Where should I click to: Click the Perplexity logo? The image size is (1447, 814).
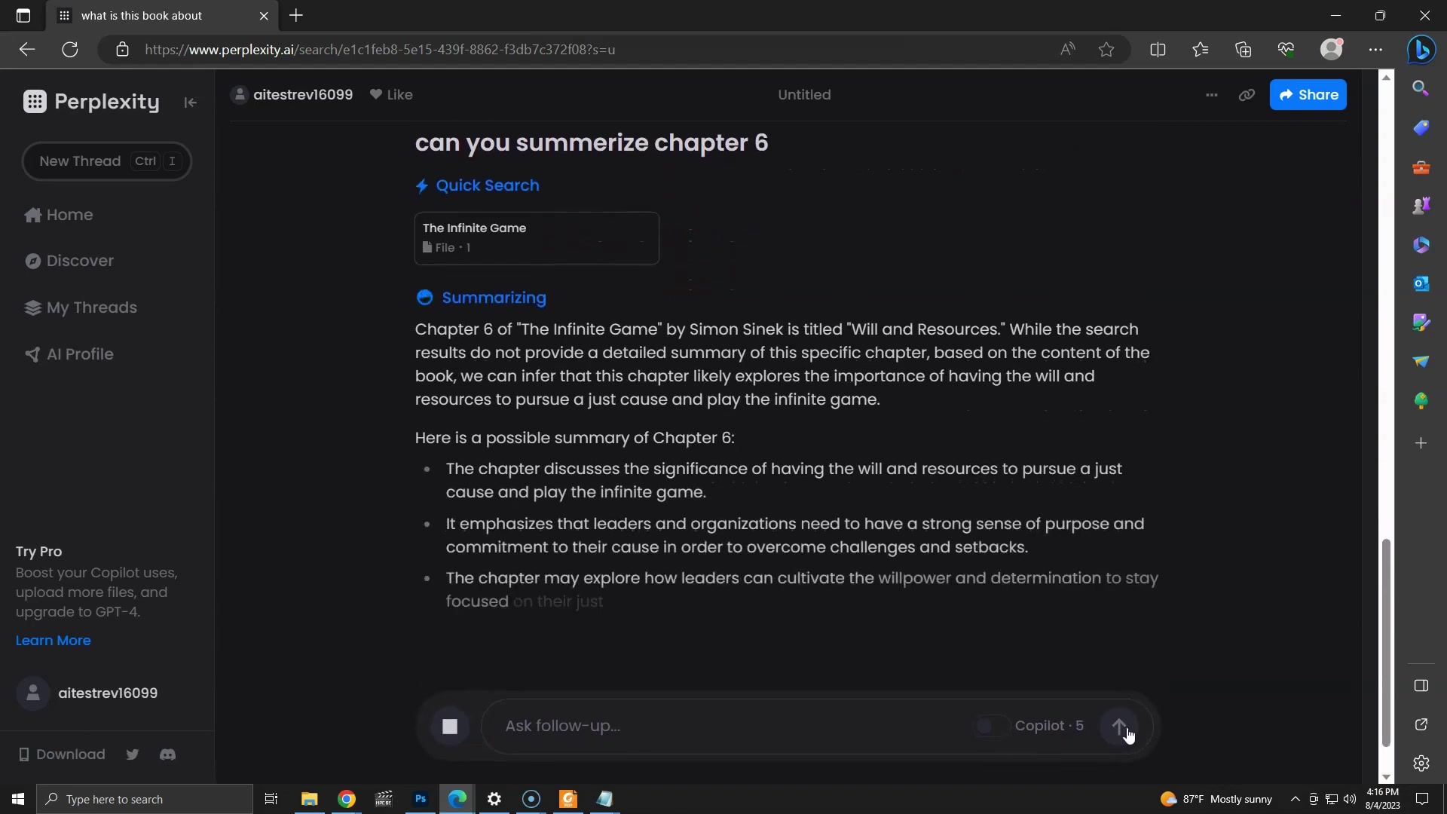[x=91, y=102]
